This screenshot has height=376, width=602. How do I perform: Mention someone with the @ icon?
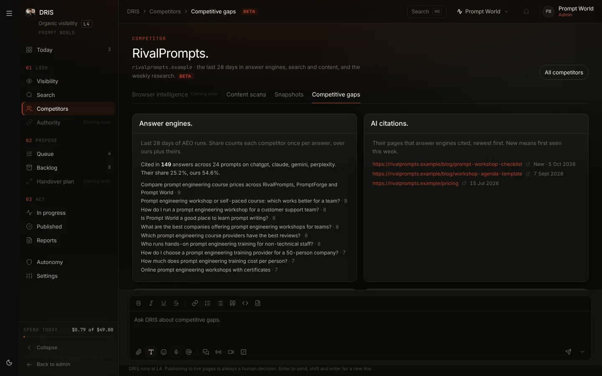pos(189,352)
